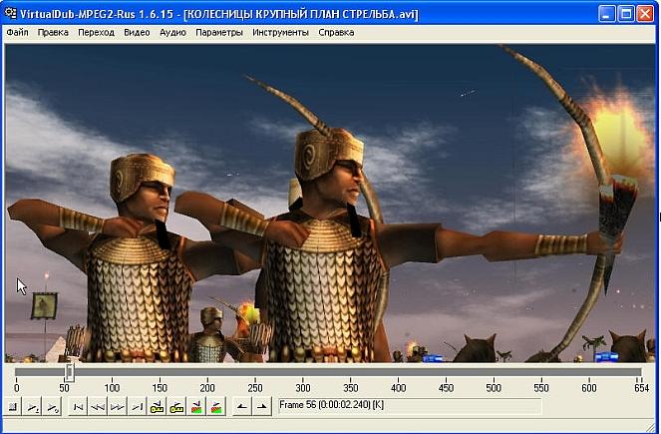
Task: Open the Переход menu
Action: point(96,33)
